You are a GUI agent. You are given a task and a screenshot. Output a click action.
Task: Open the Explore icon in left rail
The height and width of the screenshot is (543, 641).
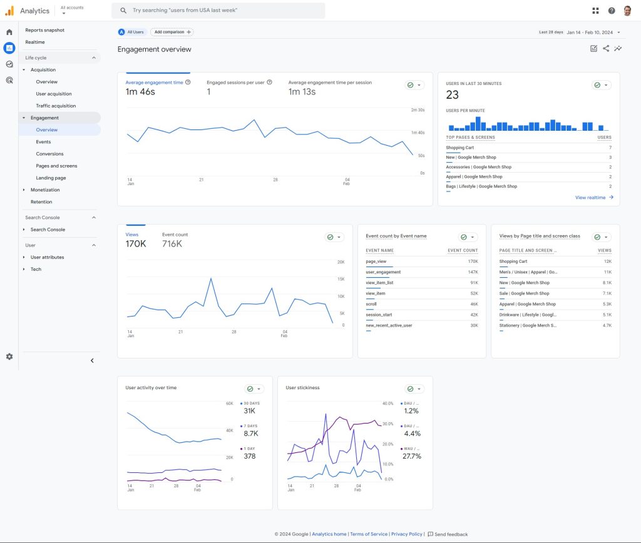tap(9, 64)
